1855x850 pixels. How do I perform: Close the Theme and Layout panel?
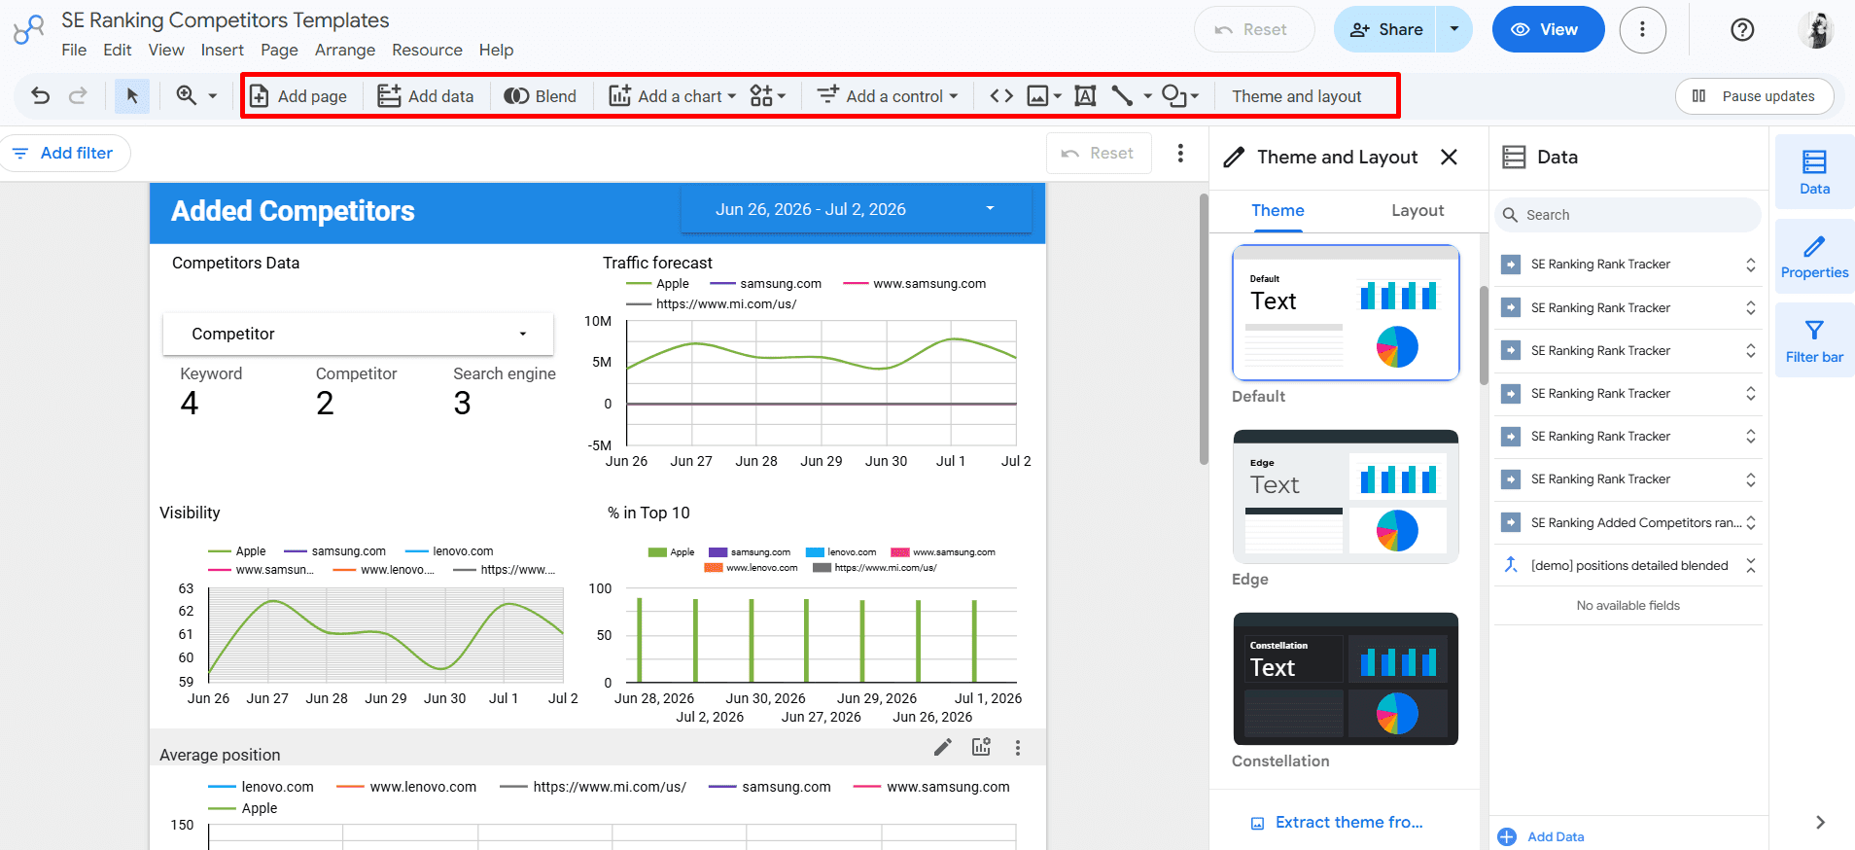point(1449,157)
